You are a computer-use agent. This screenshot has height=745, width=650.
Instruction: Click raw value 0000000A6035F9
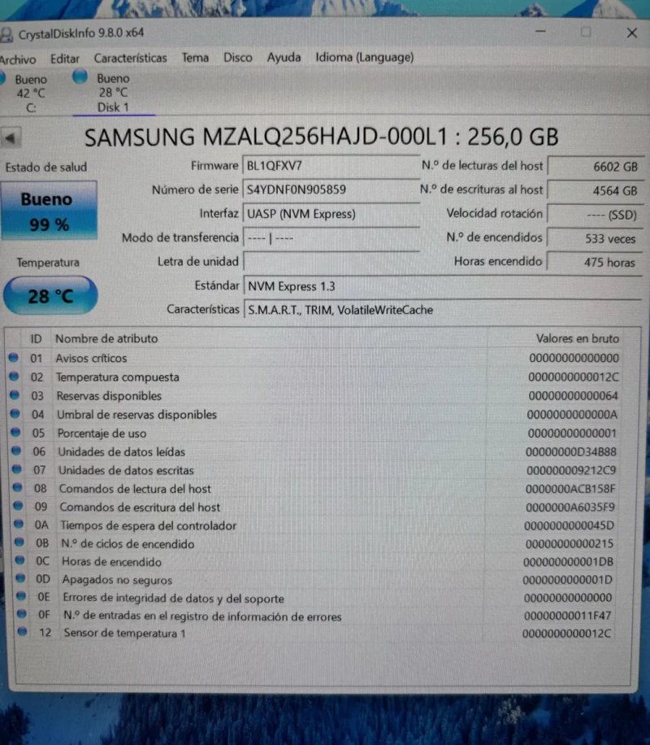coord(570,508)
